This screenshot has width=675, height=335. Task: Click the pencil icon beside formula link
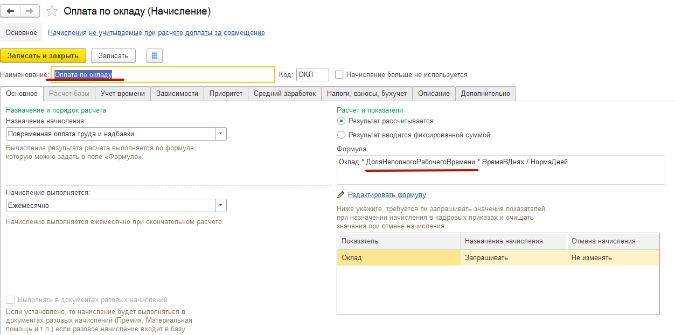pyautogui.click(x=340, y=194)
